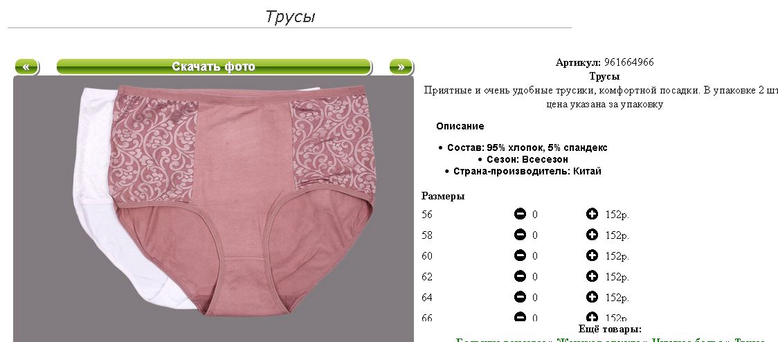Image resolution: width=778 pixels, height=342 pixels.
Task: Decrease quantity for size 64
Action: (x=520, y=297)
